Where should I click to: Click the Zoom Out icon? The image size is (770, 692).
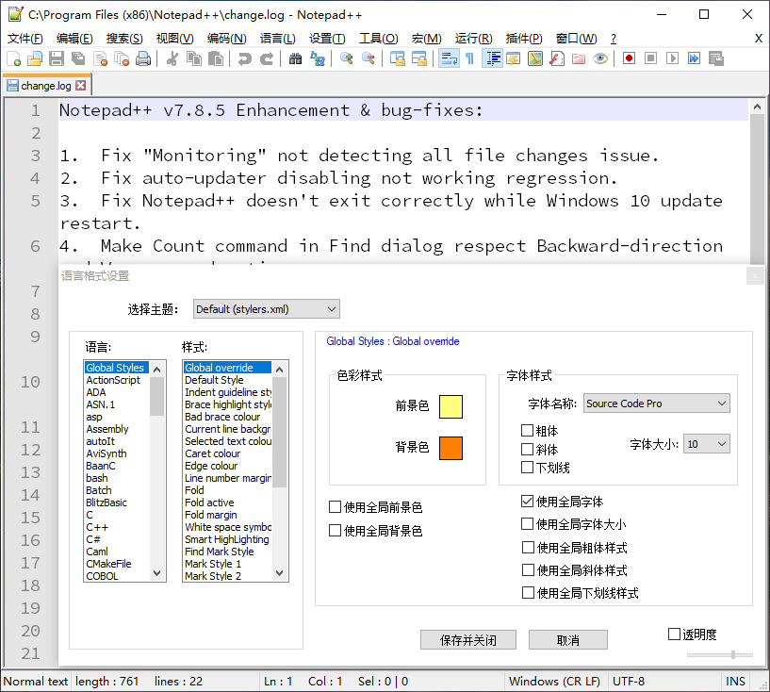pyautogui.click(x=368, y=59)
